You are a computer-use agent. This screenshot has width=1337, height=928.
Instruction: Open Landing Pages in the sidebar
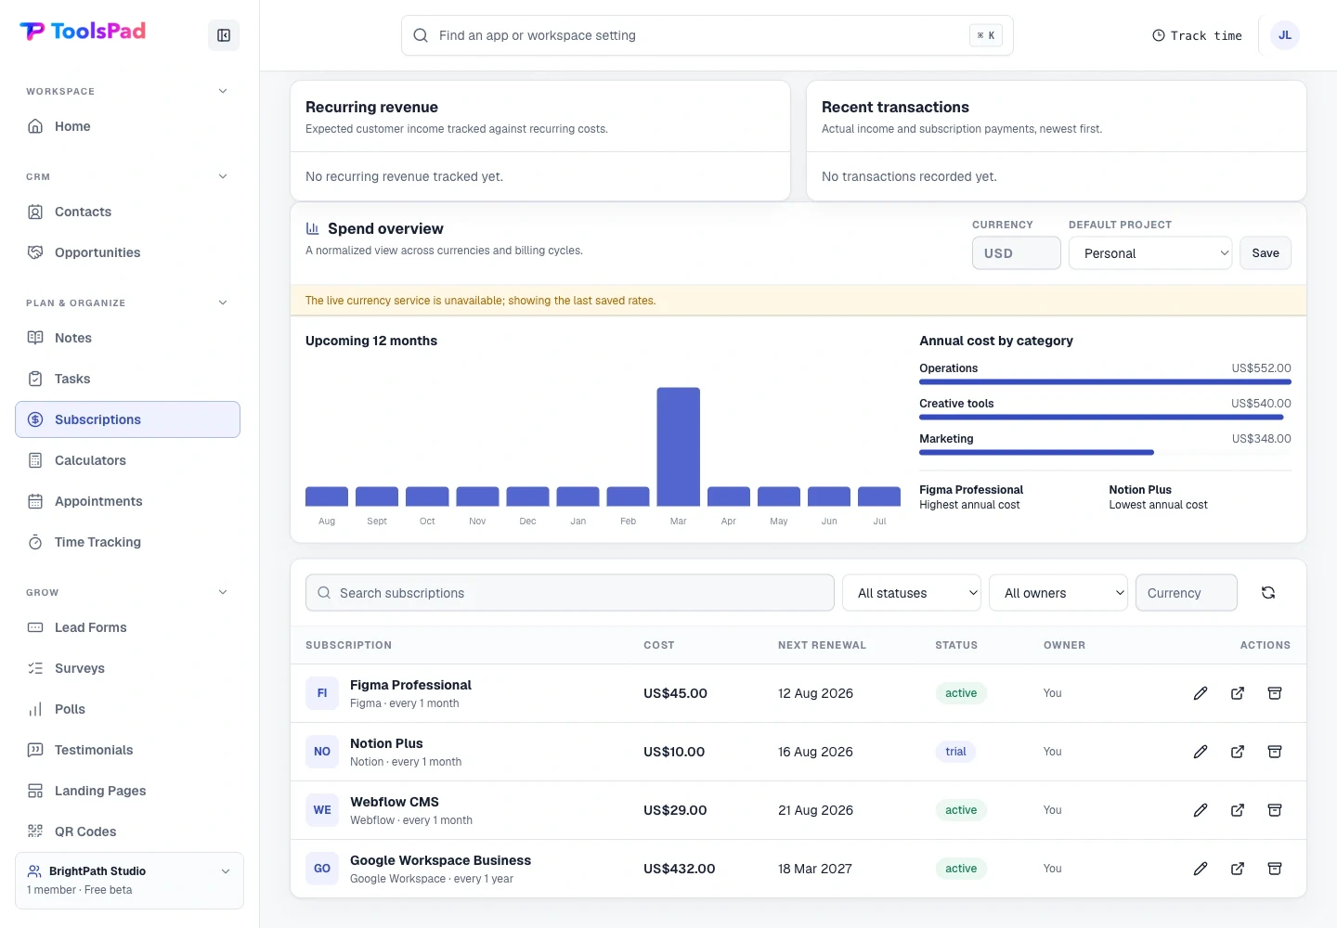(x=127, y=791)
